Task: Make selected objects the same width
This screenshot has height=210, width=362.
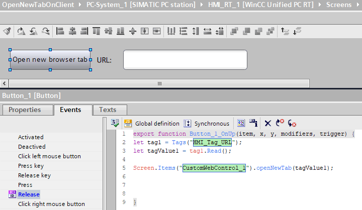Action: (208, 31)
